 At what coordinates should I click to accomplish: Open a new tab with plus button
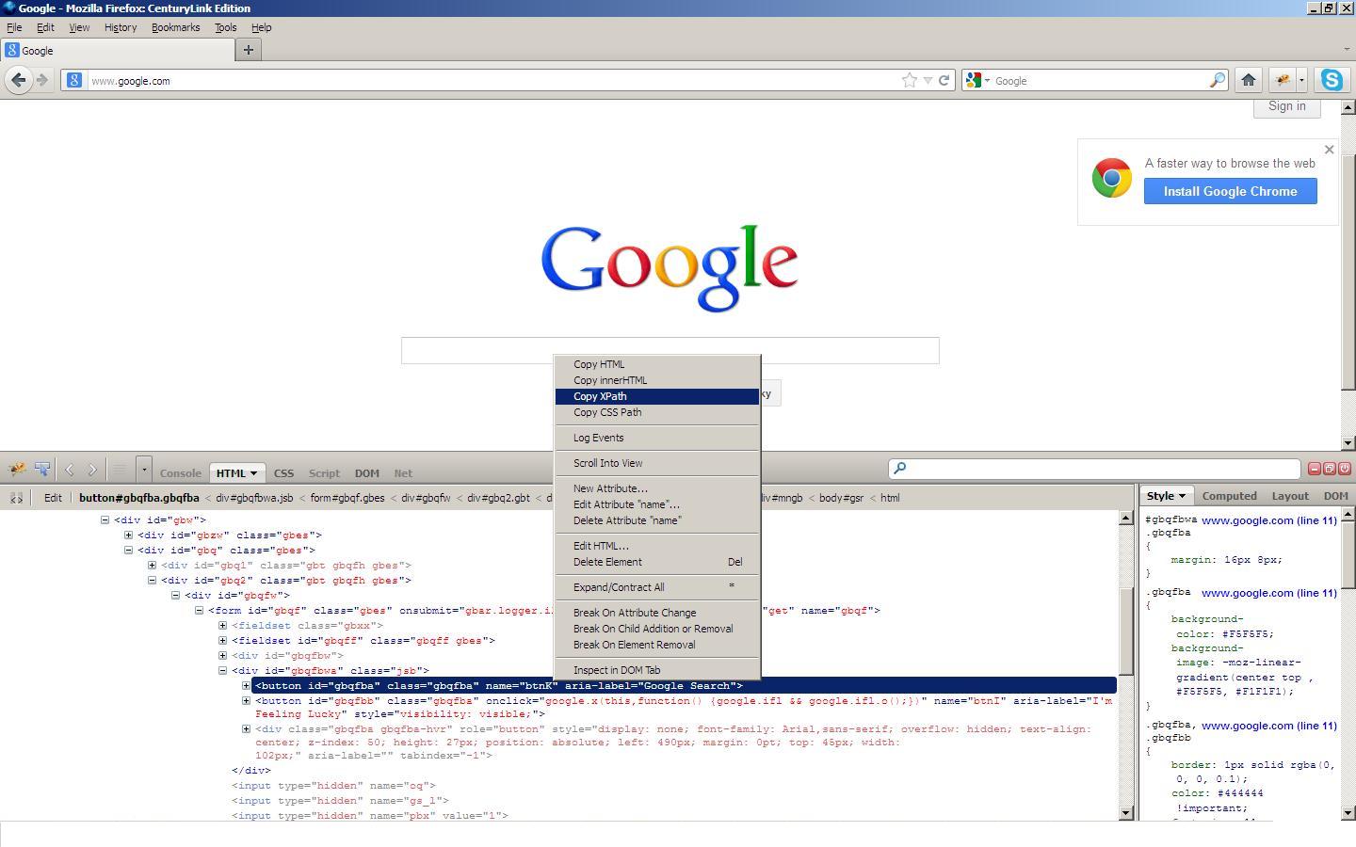click(249, 50)
